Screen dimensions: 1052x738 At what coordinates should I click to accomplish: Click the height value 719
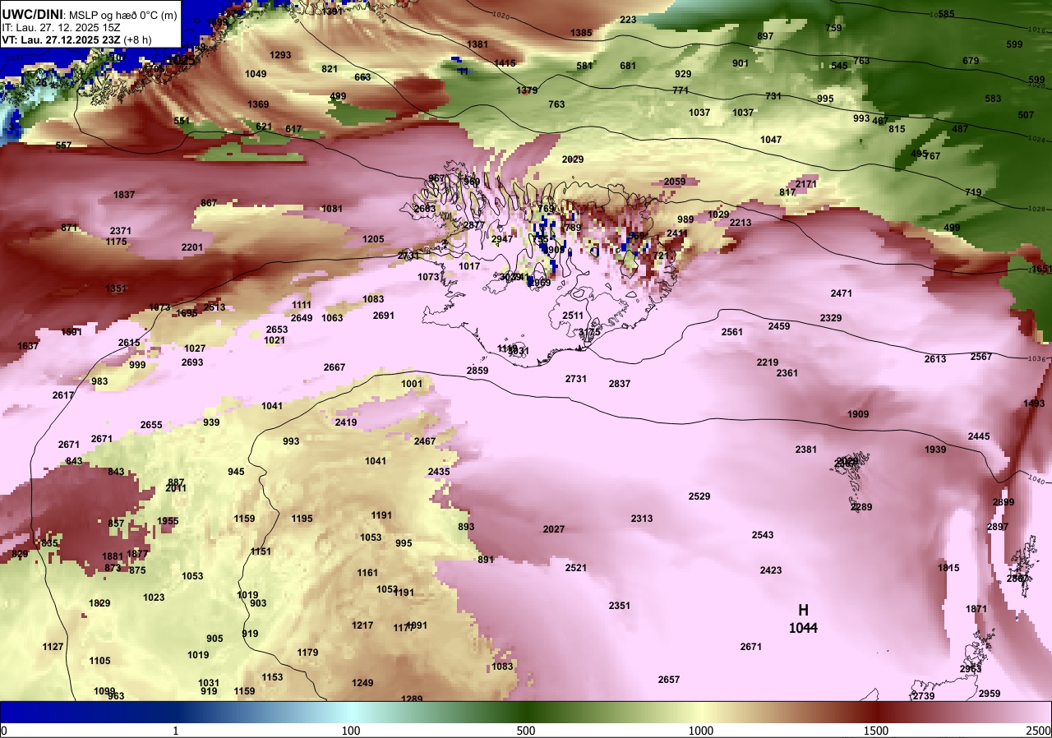(973, 192)
